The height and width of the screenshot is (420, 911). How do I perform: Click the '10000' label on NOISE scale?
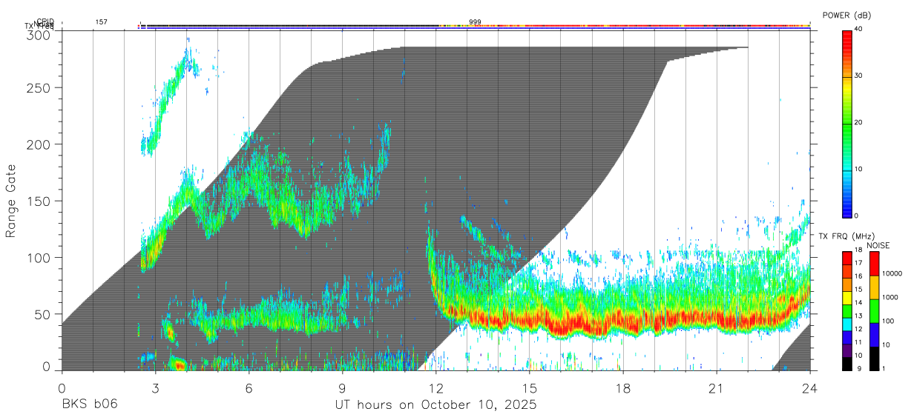[892, 273]
